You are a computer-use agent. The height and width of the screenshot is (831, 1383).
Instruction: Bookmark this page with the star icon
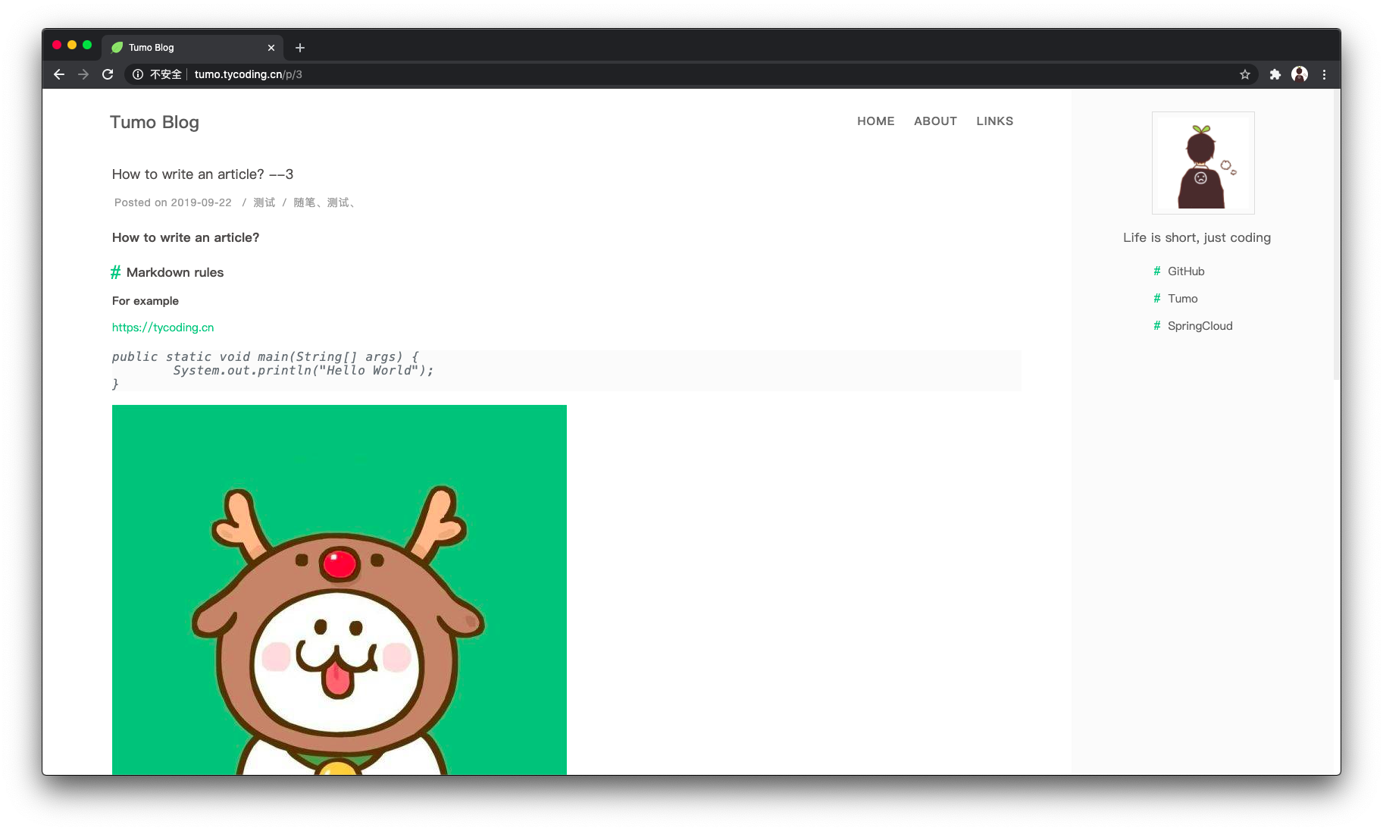click(1245, 74)
